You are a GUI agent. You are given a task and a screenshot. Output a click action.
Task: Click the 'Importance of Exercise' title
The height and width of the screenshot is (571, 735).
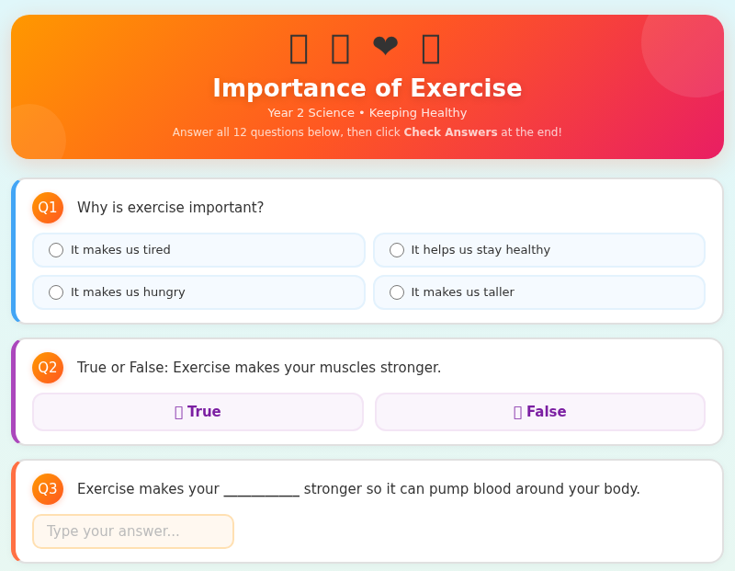[x=367, y=88]
